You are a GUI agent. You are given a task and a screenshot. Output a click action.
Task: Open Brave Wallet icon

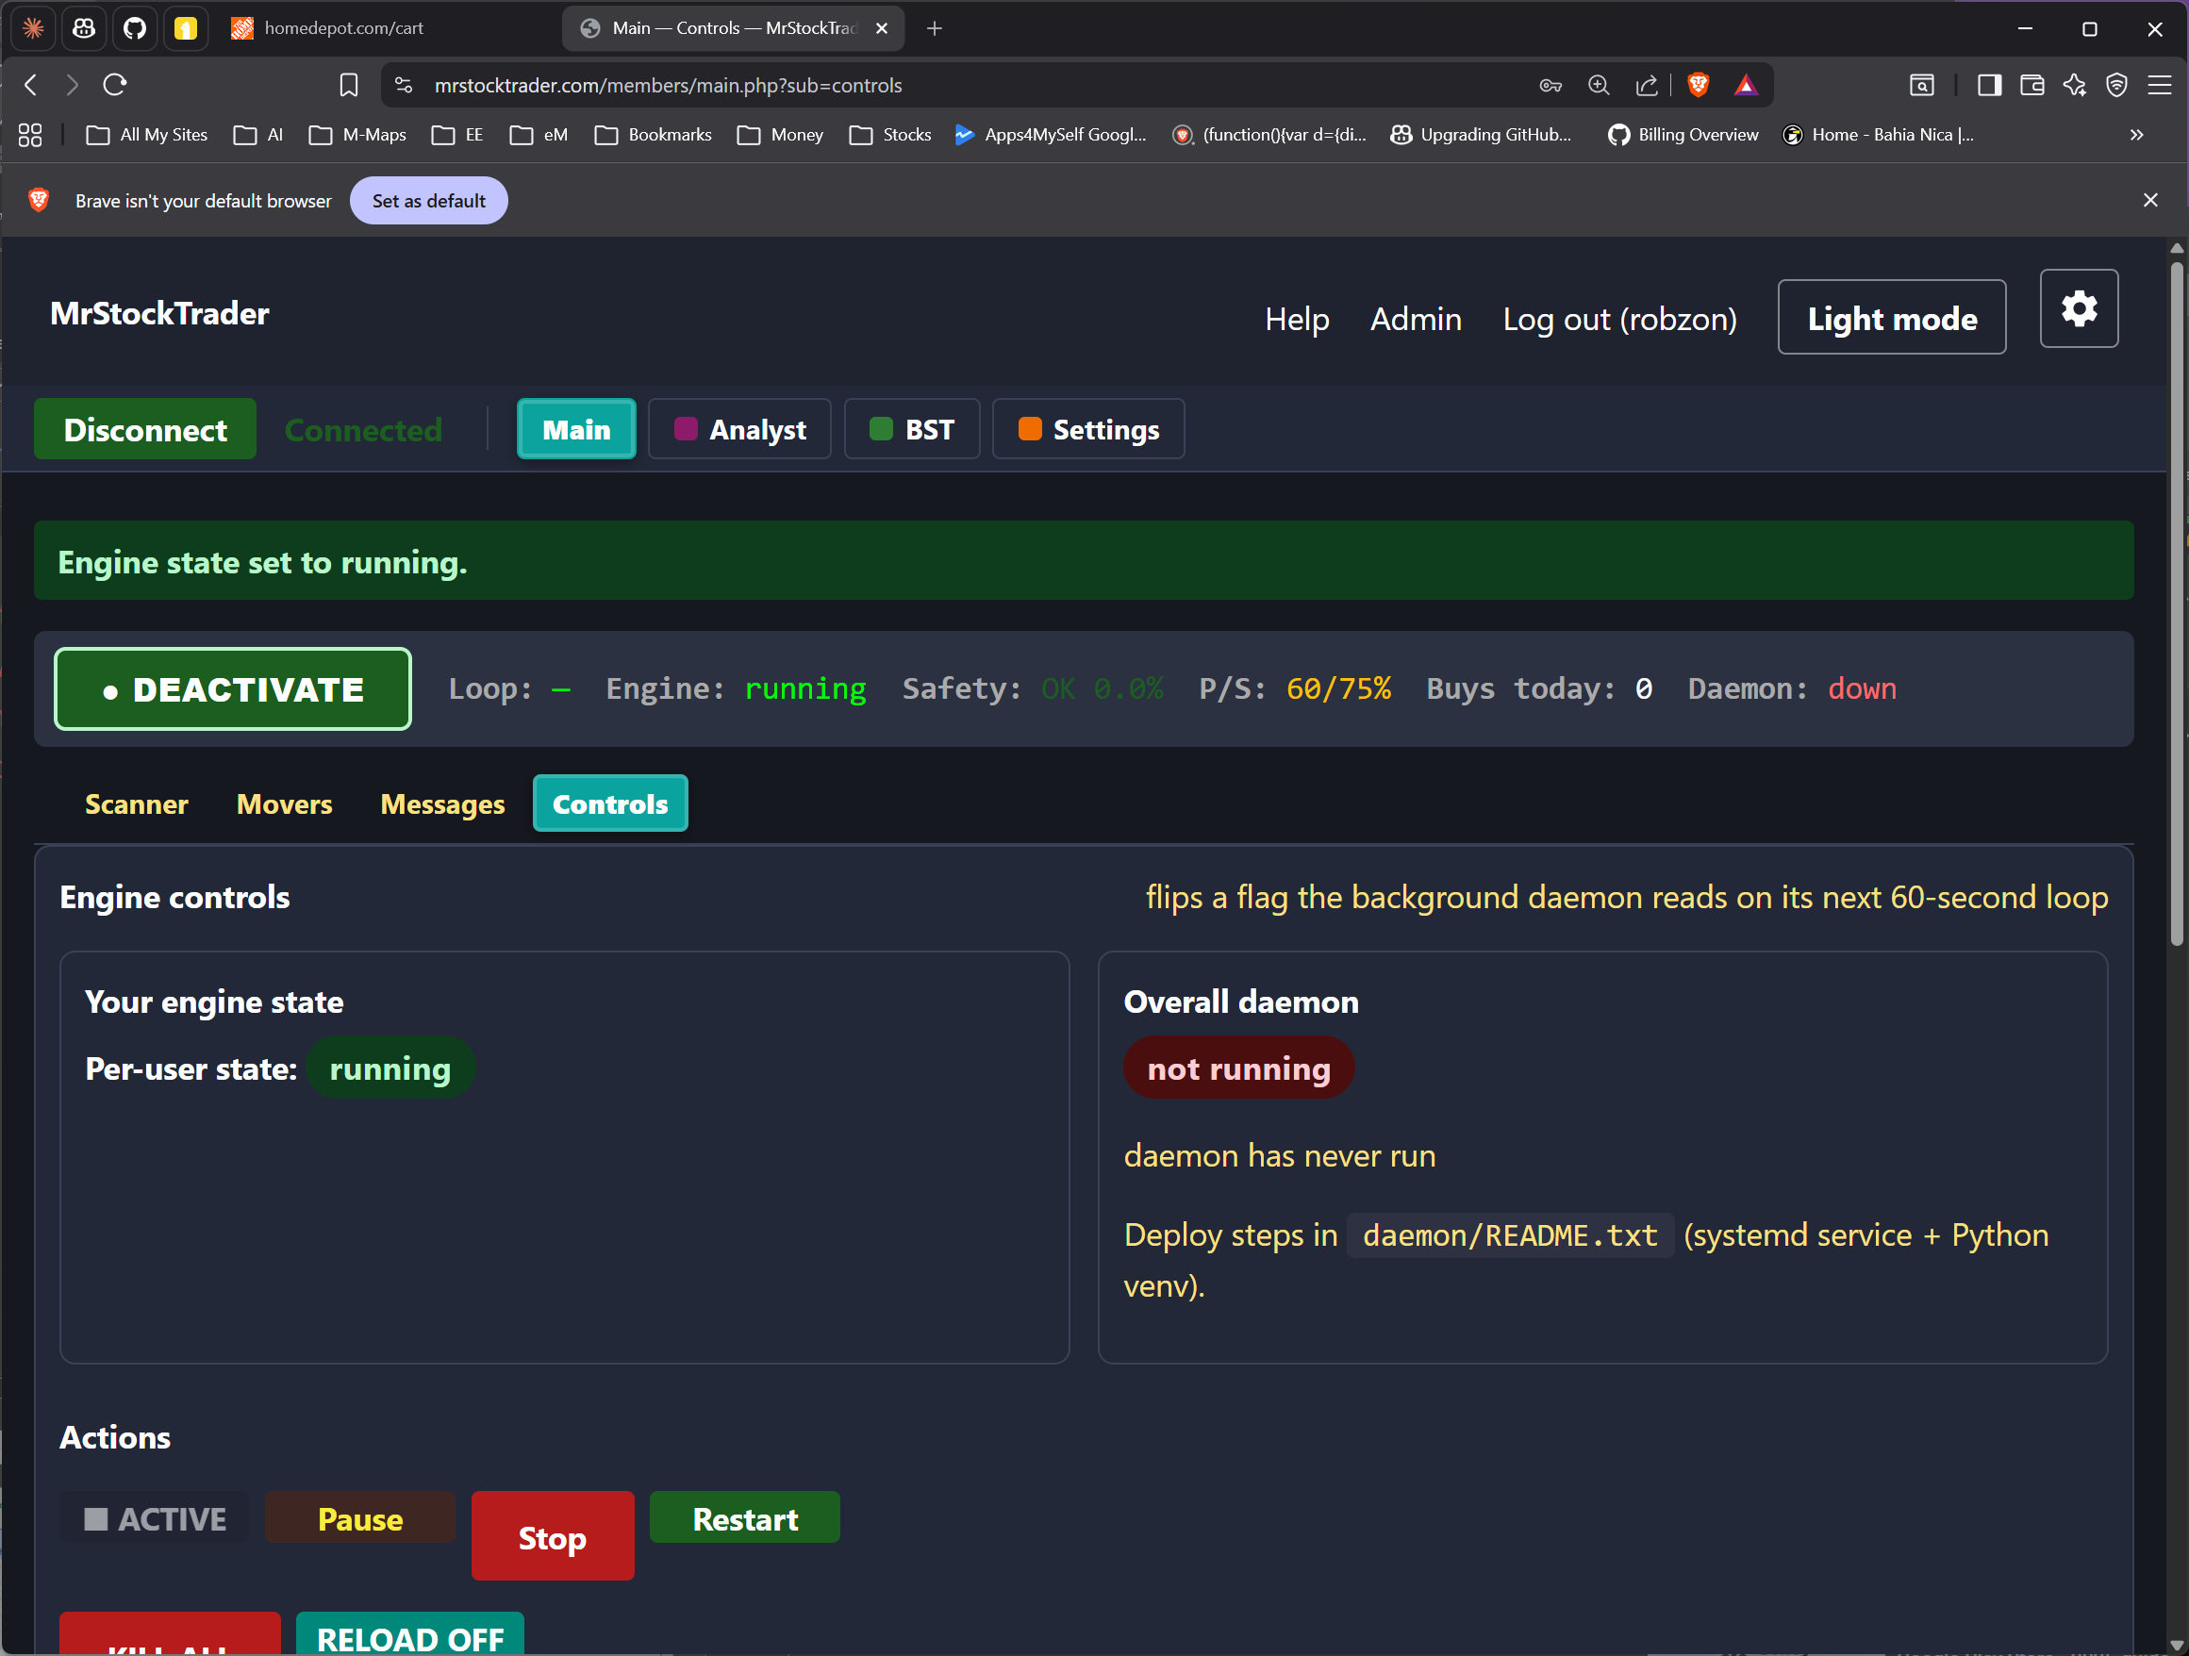[2031, 85]
